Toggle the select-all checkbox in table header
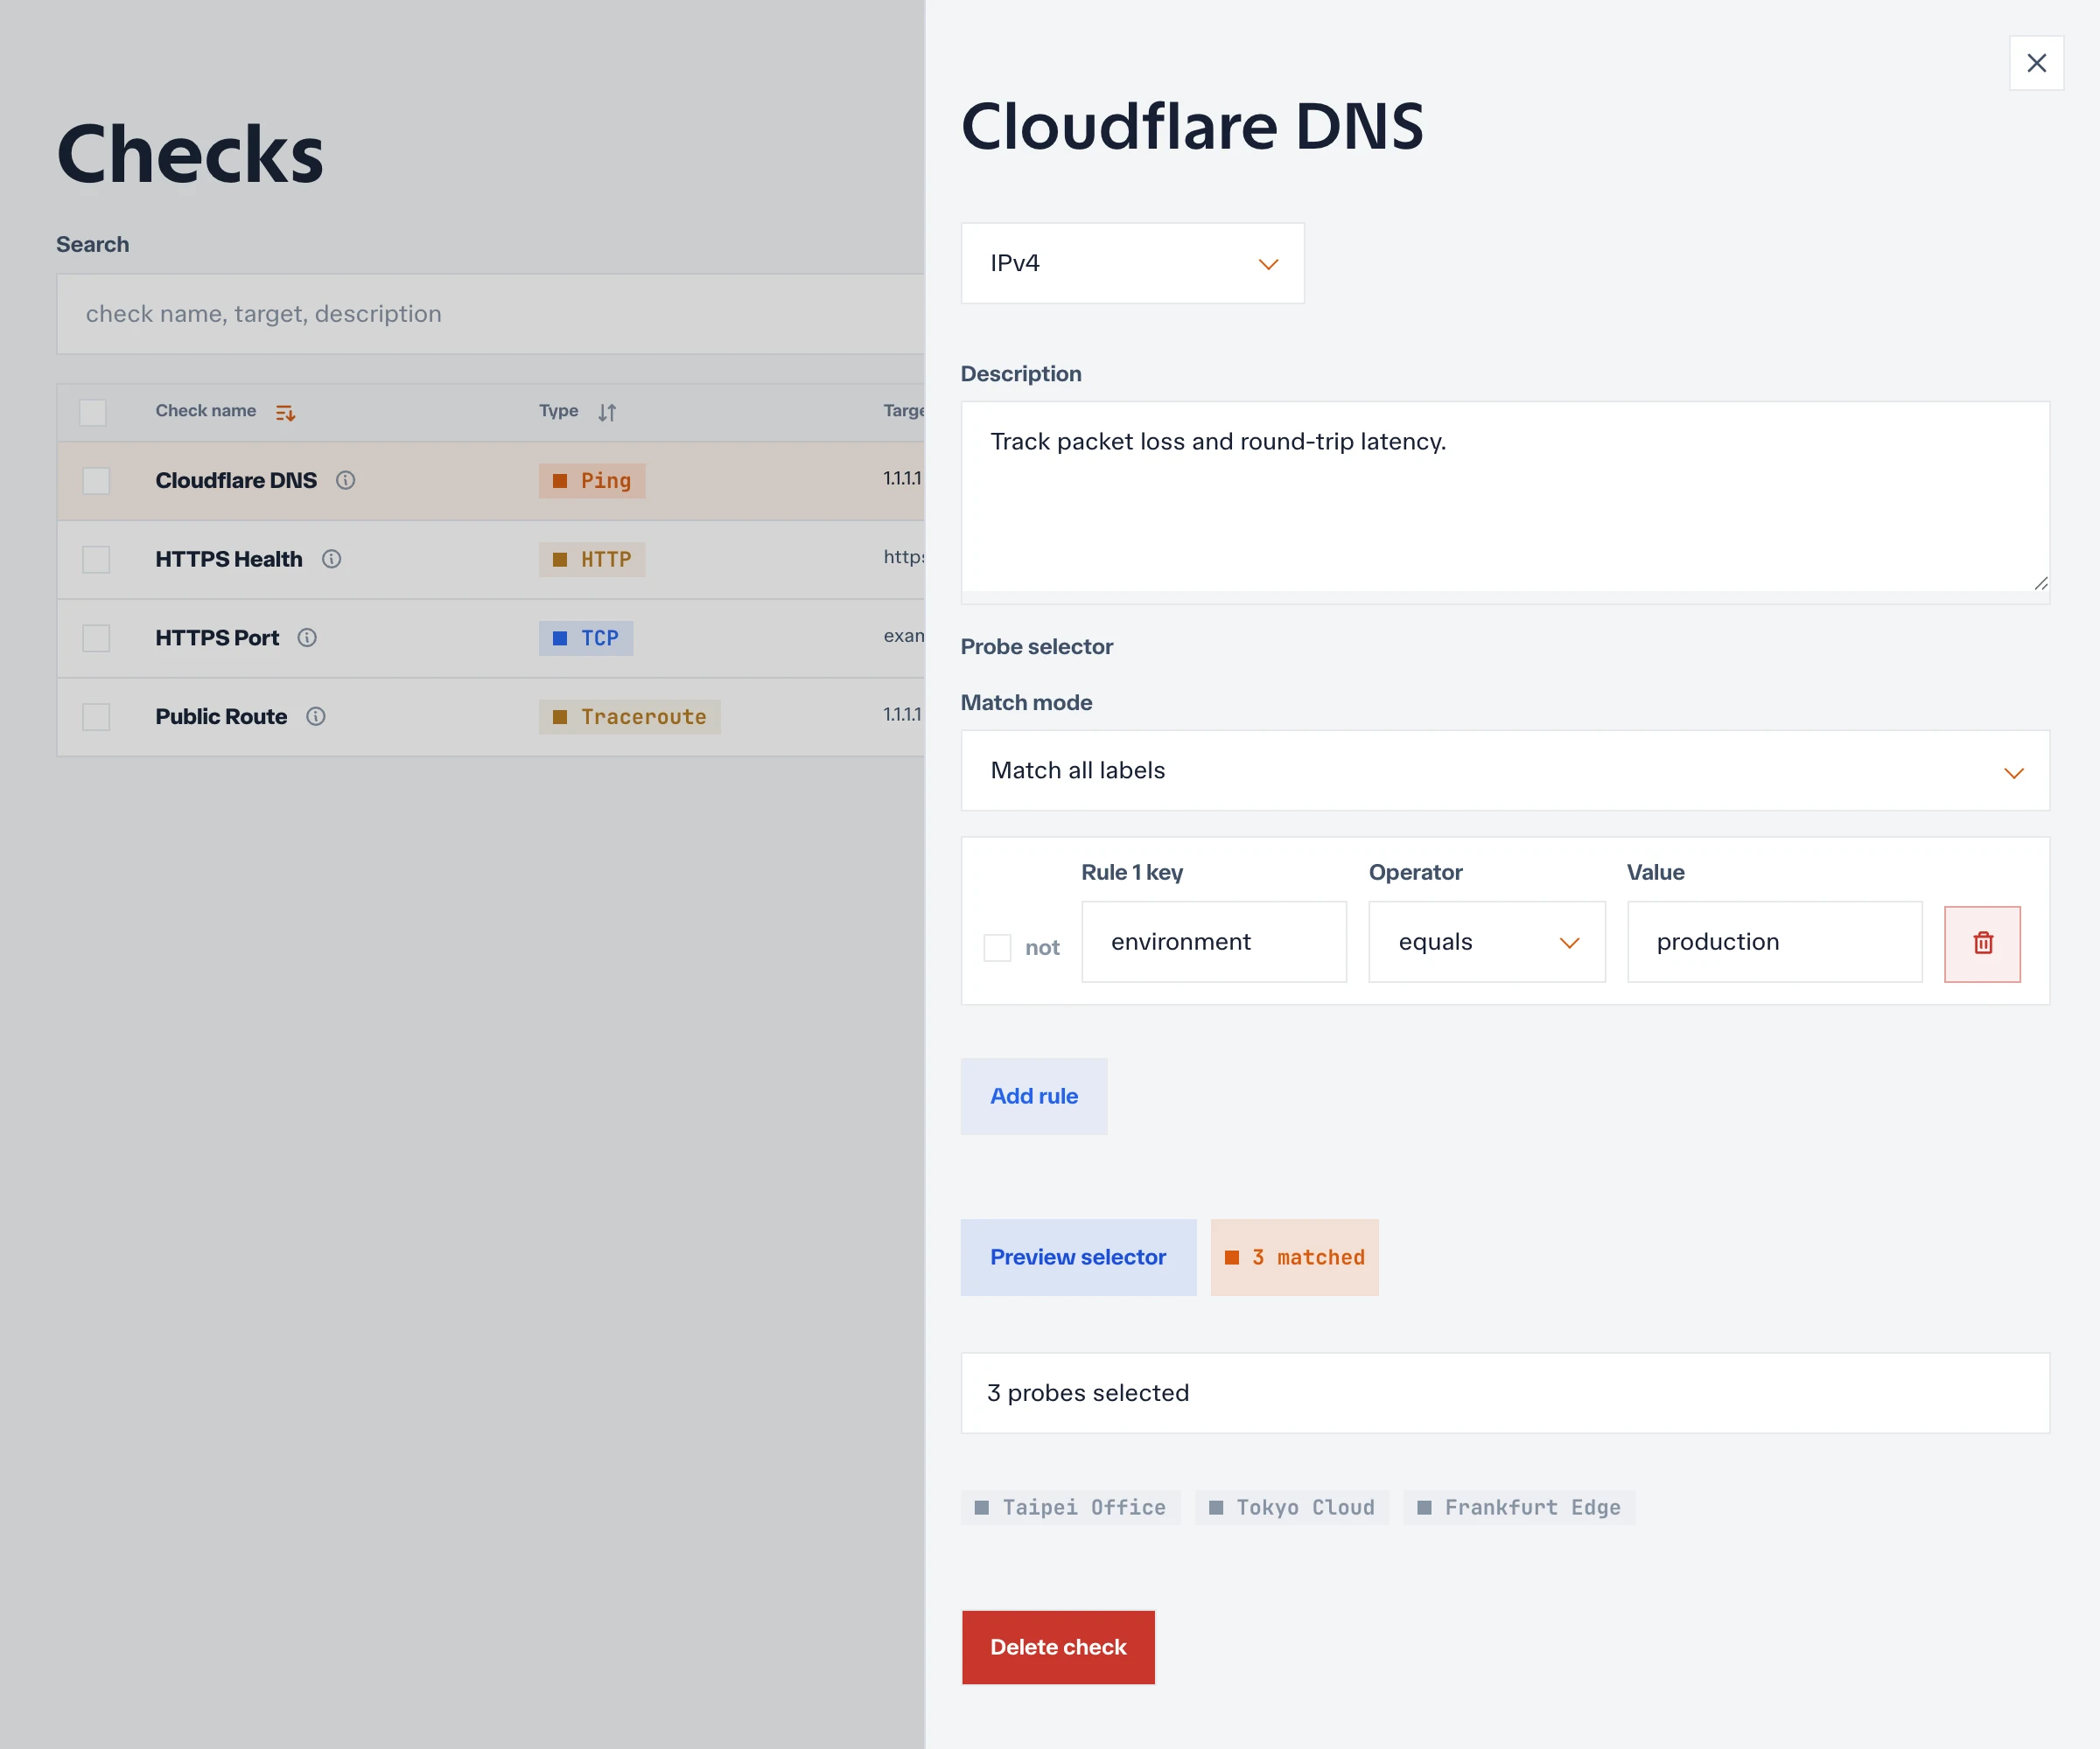The height and width of the screenshot is (1749, 2100). pyautogui.click(x=93, y=413)
